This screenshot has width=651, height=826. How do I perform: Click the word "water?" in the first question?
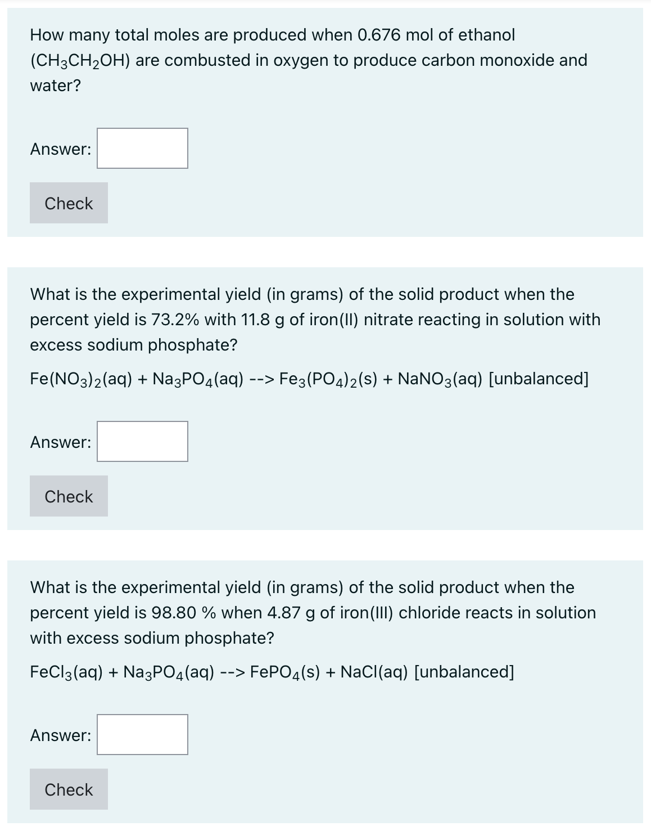point(55,86)
